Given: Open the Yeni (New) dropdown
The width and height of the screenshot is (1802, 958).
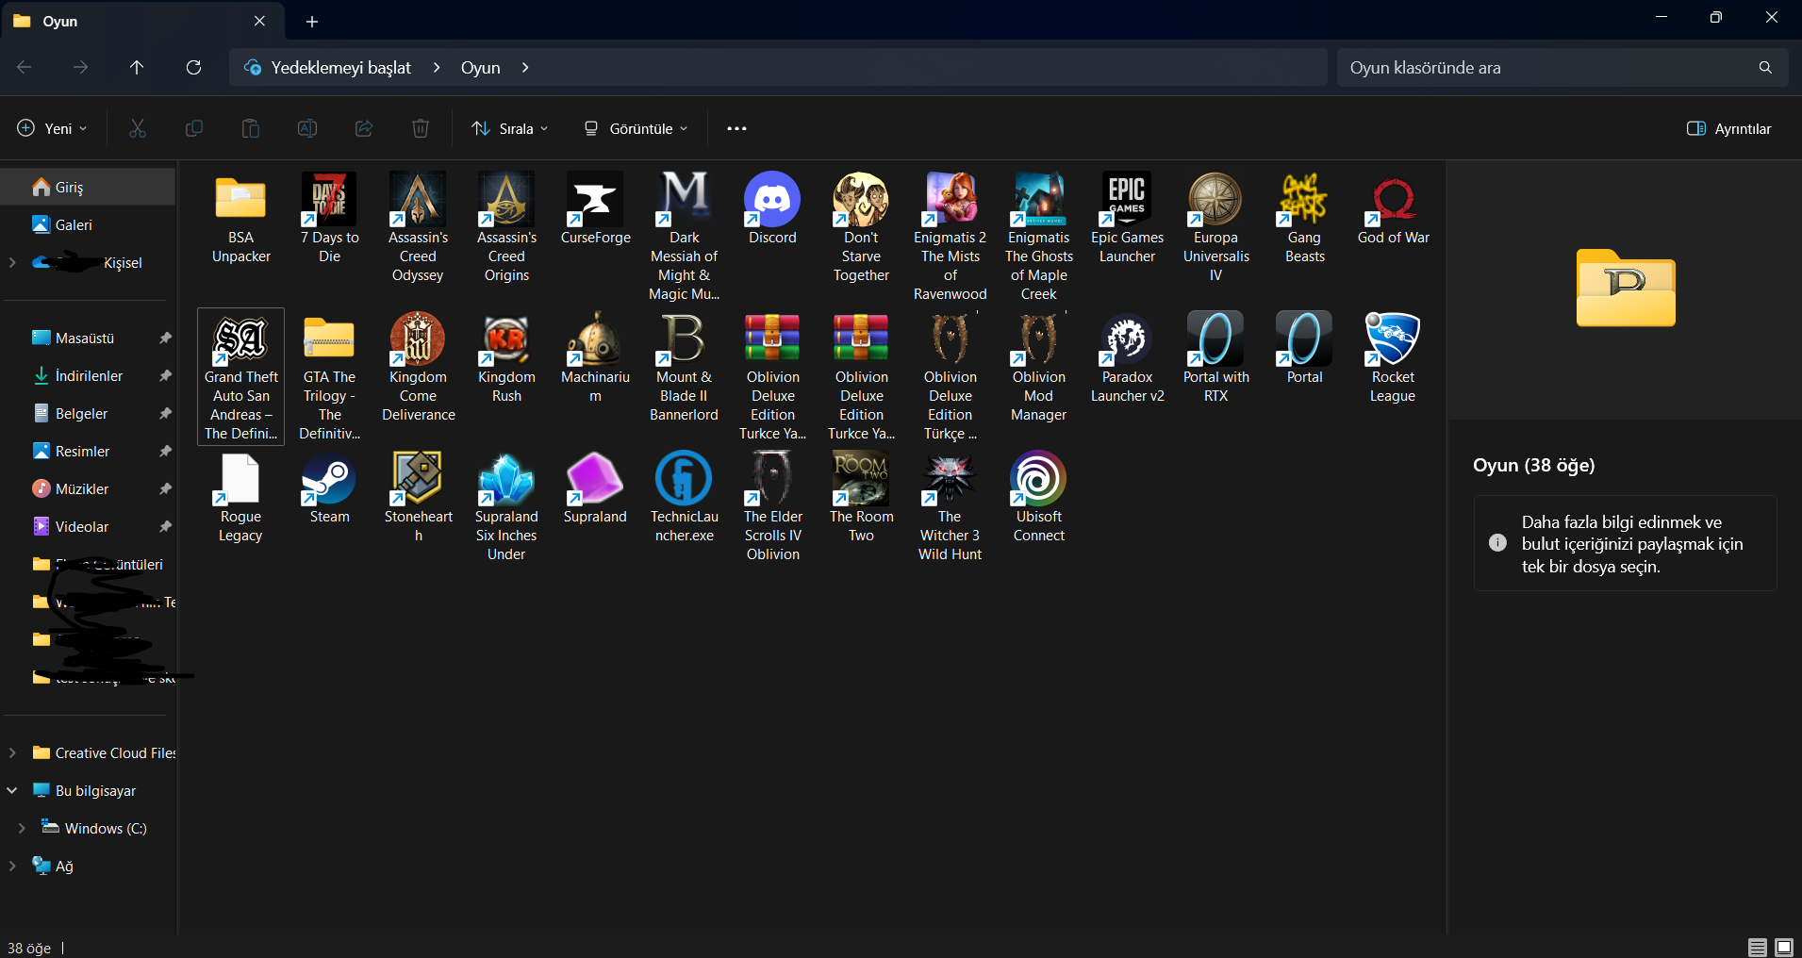Looking at the screenshot, I should [x=53, y=128].
